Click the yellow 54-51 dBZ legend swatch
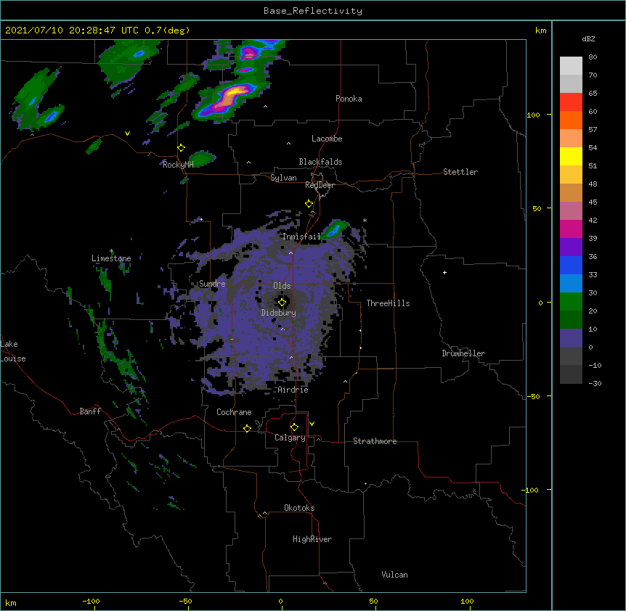This screenshot has width=626, height=611. (571, 156)
